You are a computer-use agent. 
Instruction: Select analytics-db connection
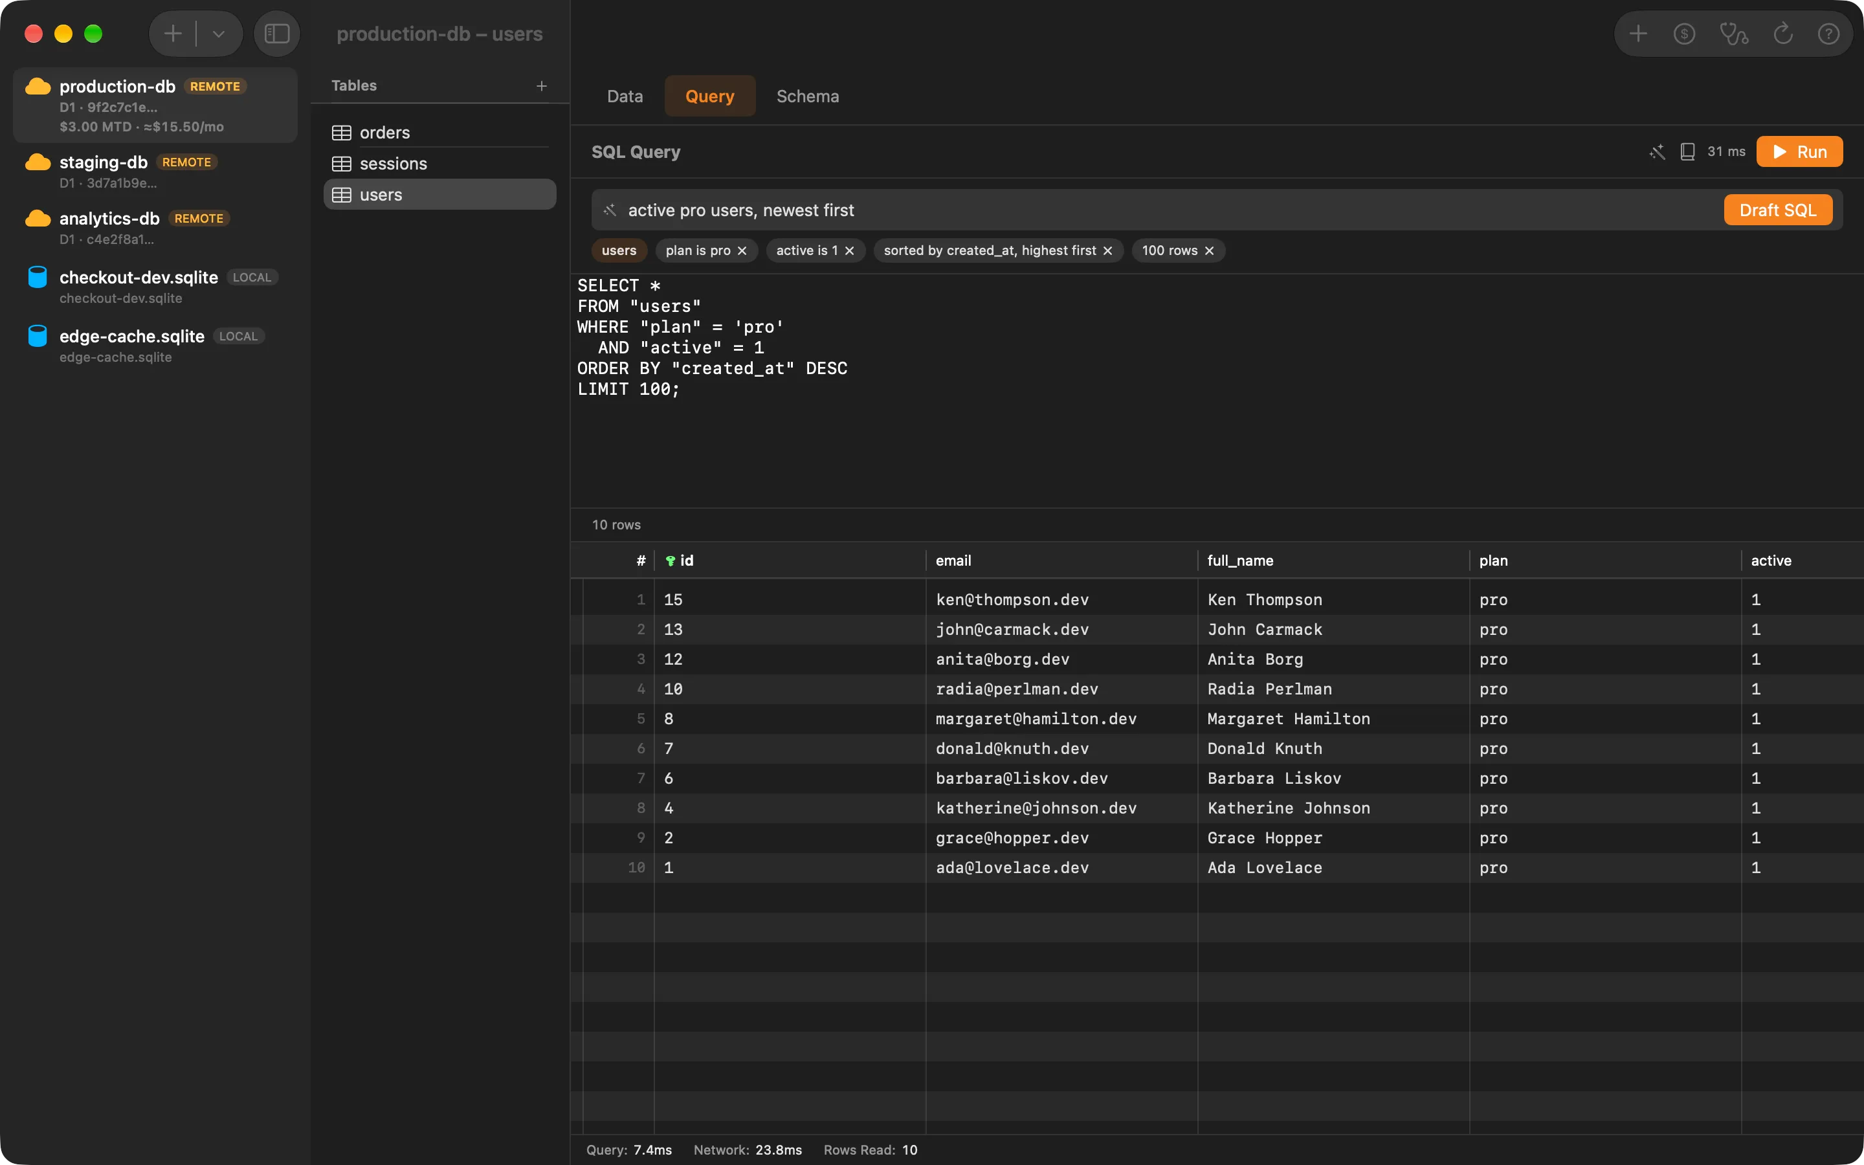click(155, 228)
